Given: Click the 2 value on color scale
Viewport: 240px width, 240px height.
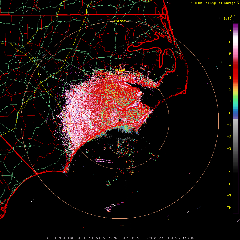Looking at the screenshot, I should pos(230,89).
